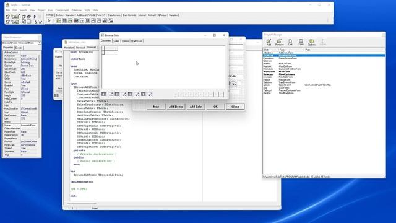Switch to the Data Controls palette tab
The height and width of the screenshot is (223, 396).
point(129,15)
